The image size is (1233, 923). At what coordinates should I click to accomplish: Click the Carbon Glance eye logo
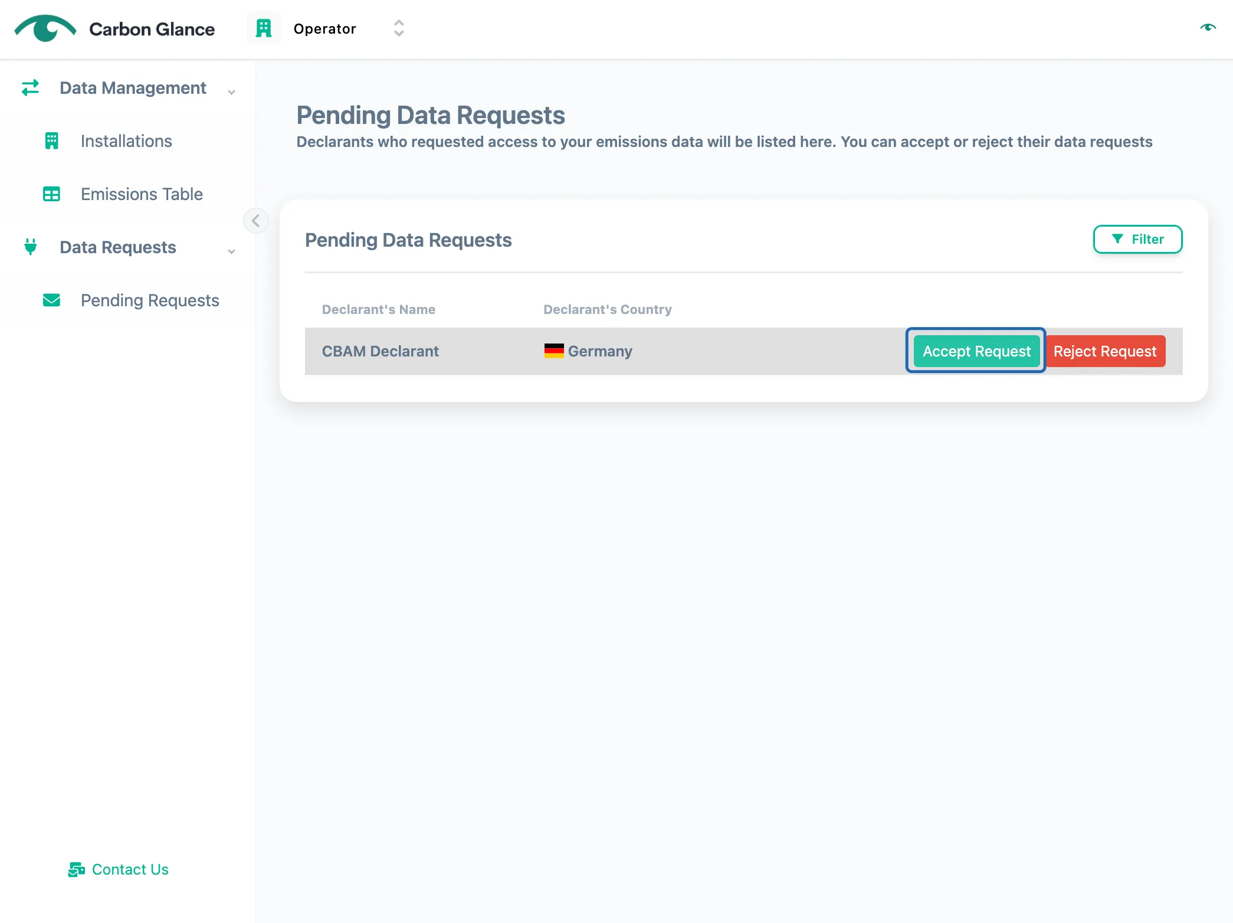coord(45,28)
